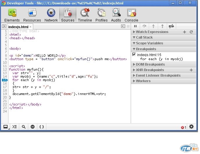200x154 pixels.
Task: Pause script execution
Action: point(135,26)
